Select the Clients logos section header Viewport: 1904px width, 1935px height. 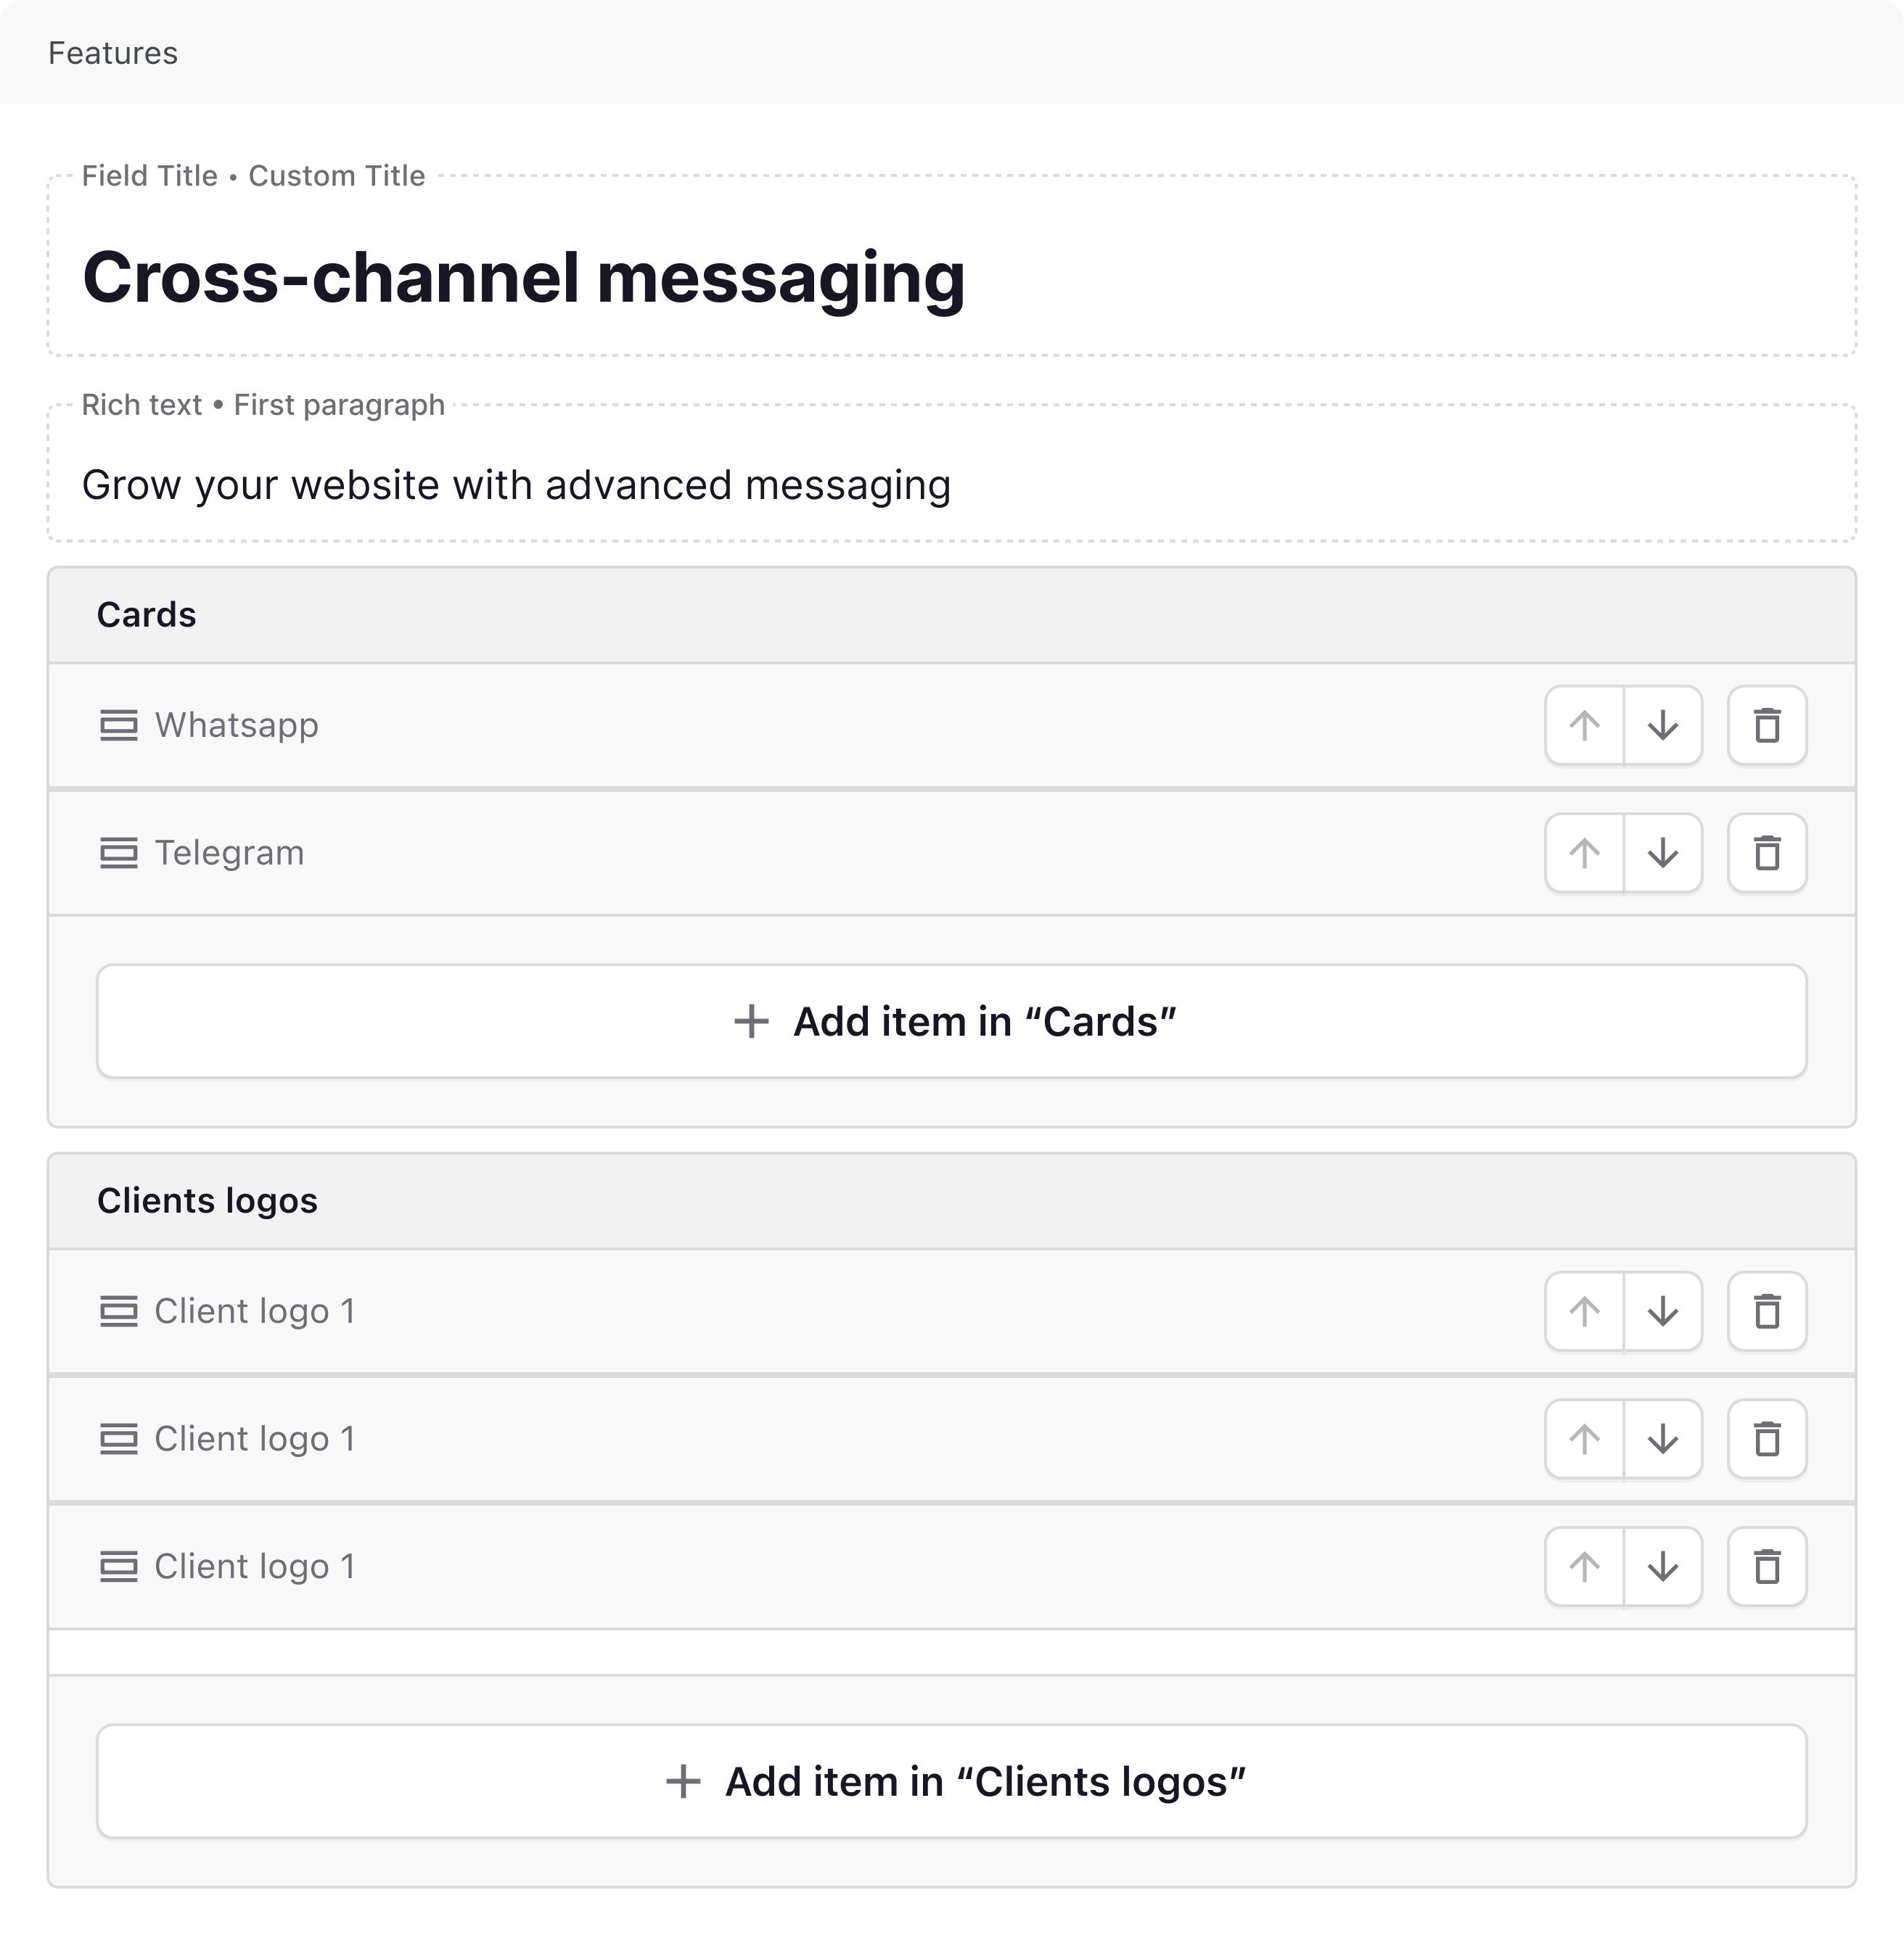tap(207, 1200)
